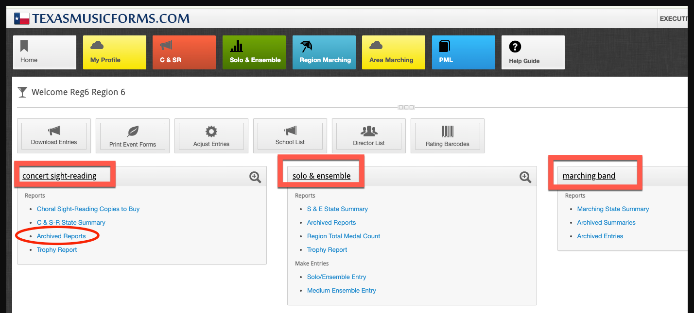
Task: Open Archived Summaries under marching band
Action: [x=606, y=223]
